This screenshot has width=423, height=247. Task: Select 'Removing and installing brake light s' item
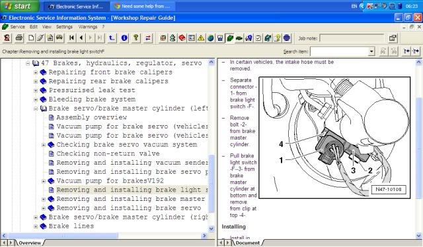pyautogui.click(x=132, y=190)
